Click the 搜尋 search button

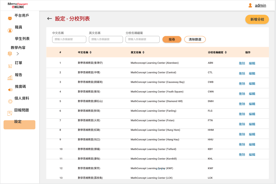(172, 39)
